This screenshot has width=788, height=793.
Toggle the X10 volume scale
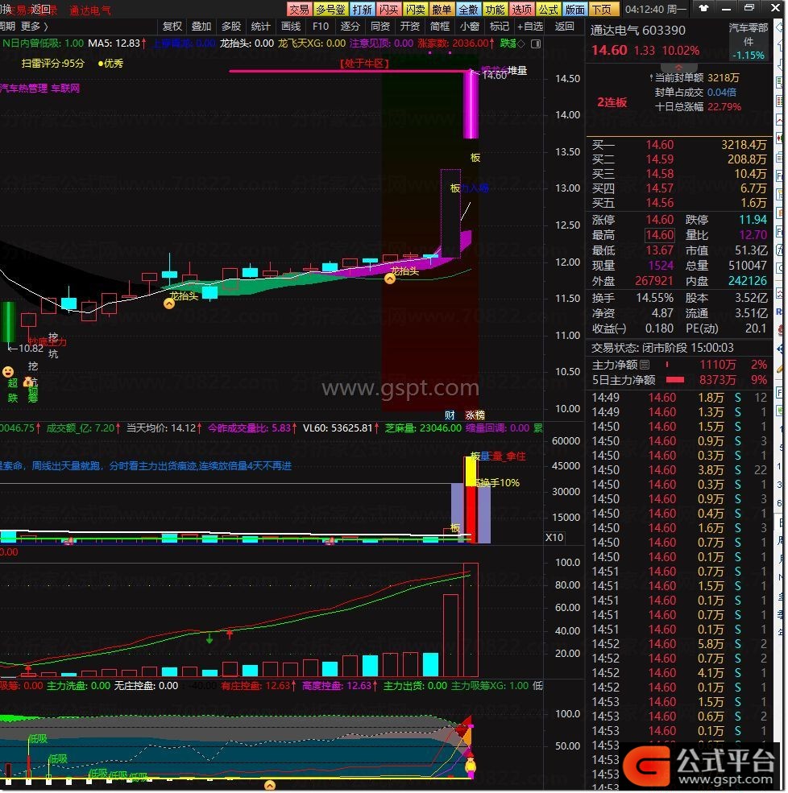[554, 538]
